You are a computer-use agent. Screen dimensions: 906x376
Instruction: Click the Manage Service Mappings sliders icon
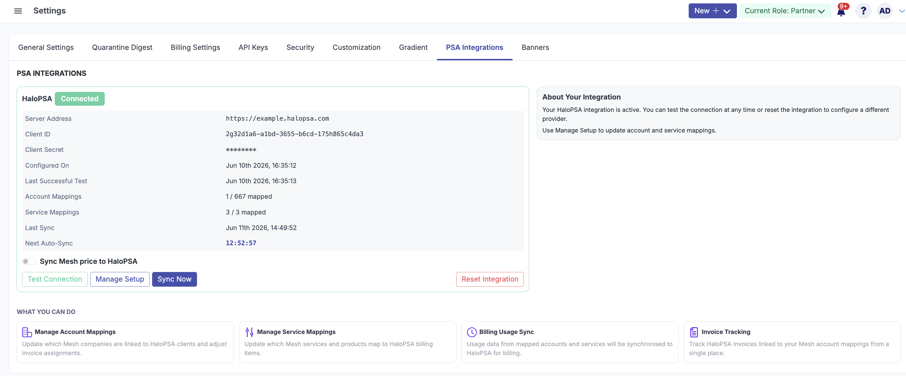coord(249,332)
